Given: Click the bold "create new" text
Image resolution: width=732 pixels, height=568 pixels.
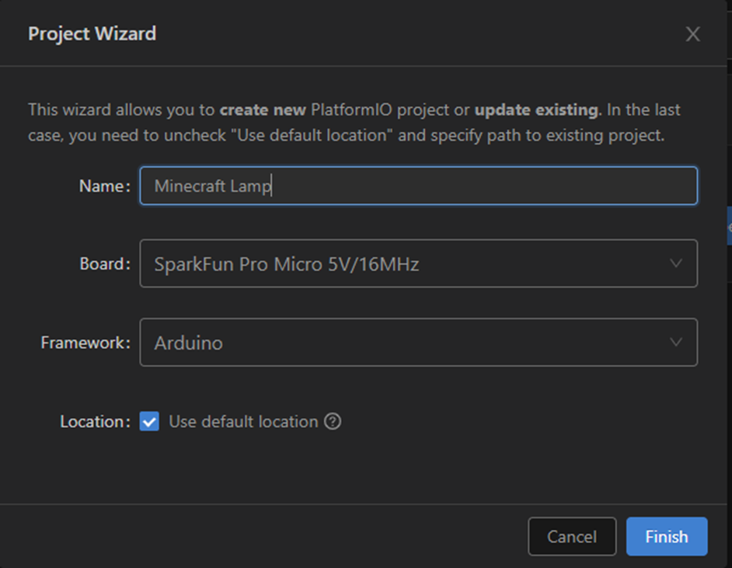Looking at the screenshot, I should [x=263, y=110].
